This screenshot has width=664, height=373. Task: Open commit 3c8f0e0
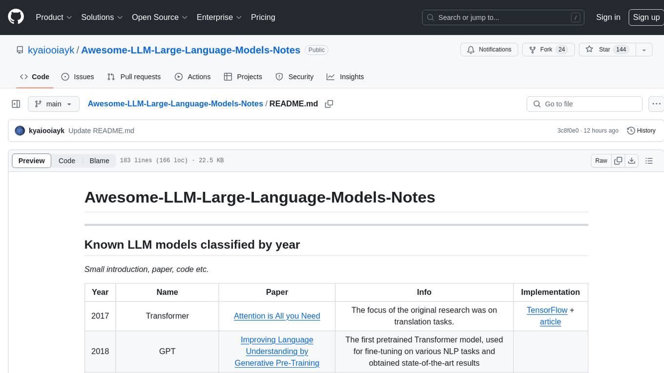point(568,131)
